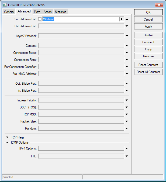
Task: Click the TTL field
Action: (x=81, y=156)
